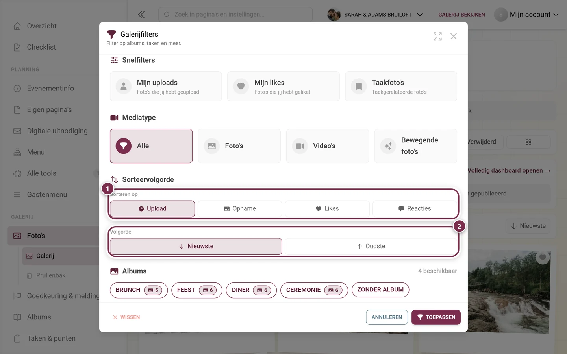
Task: Sort by Likes
Action: pyautogui.click(x=327, y=209)
